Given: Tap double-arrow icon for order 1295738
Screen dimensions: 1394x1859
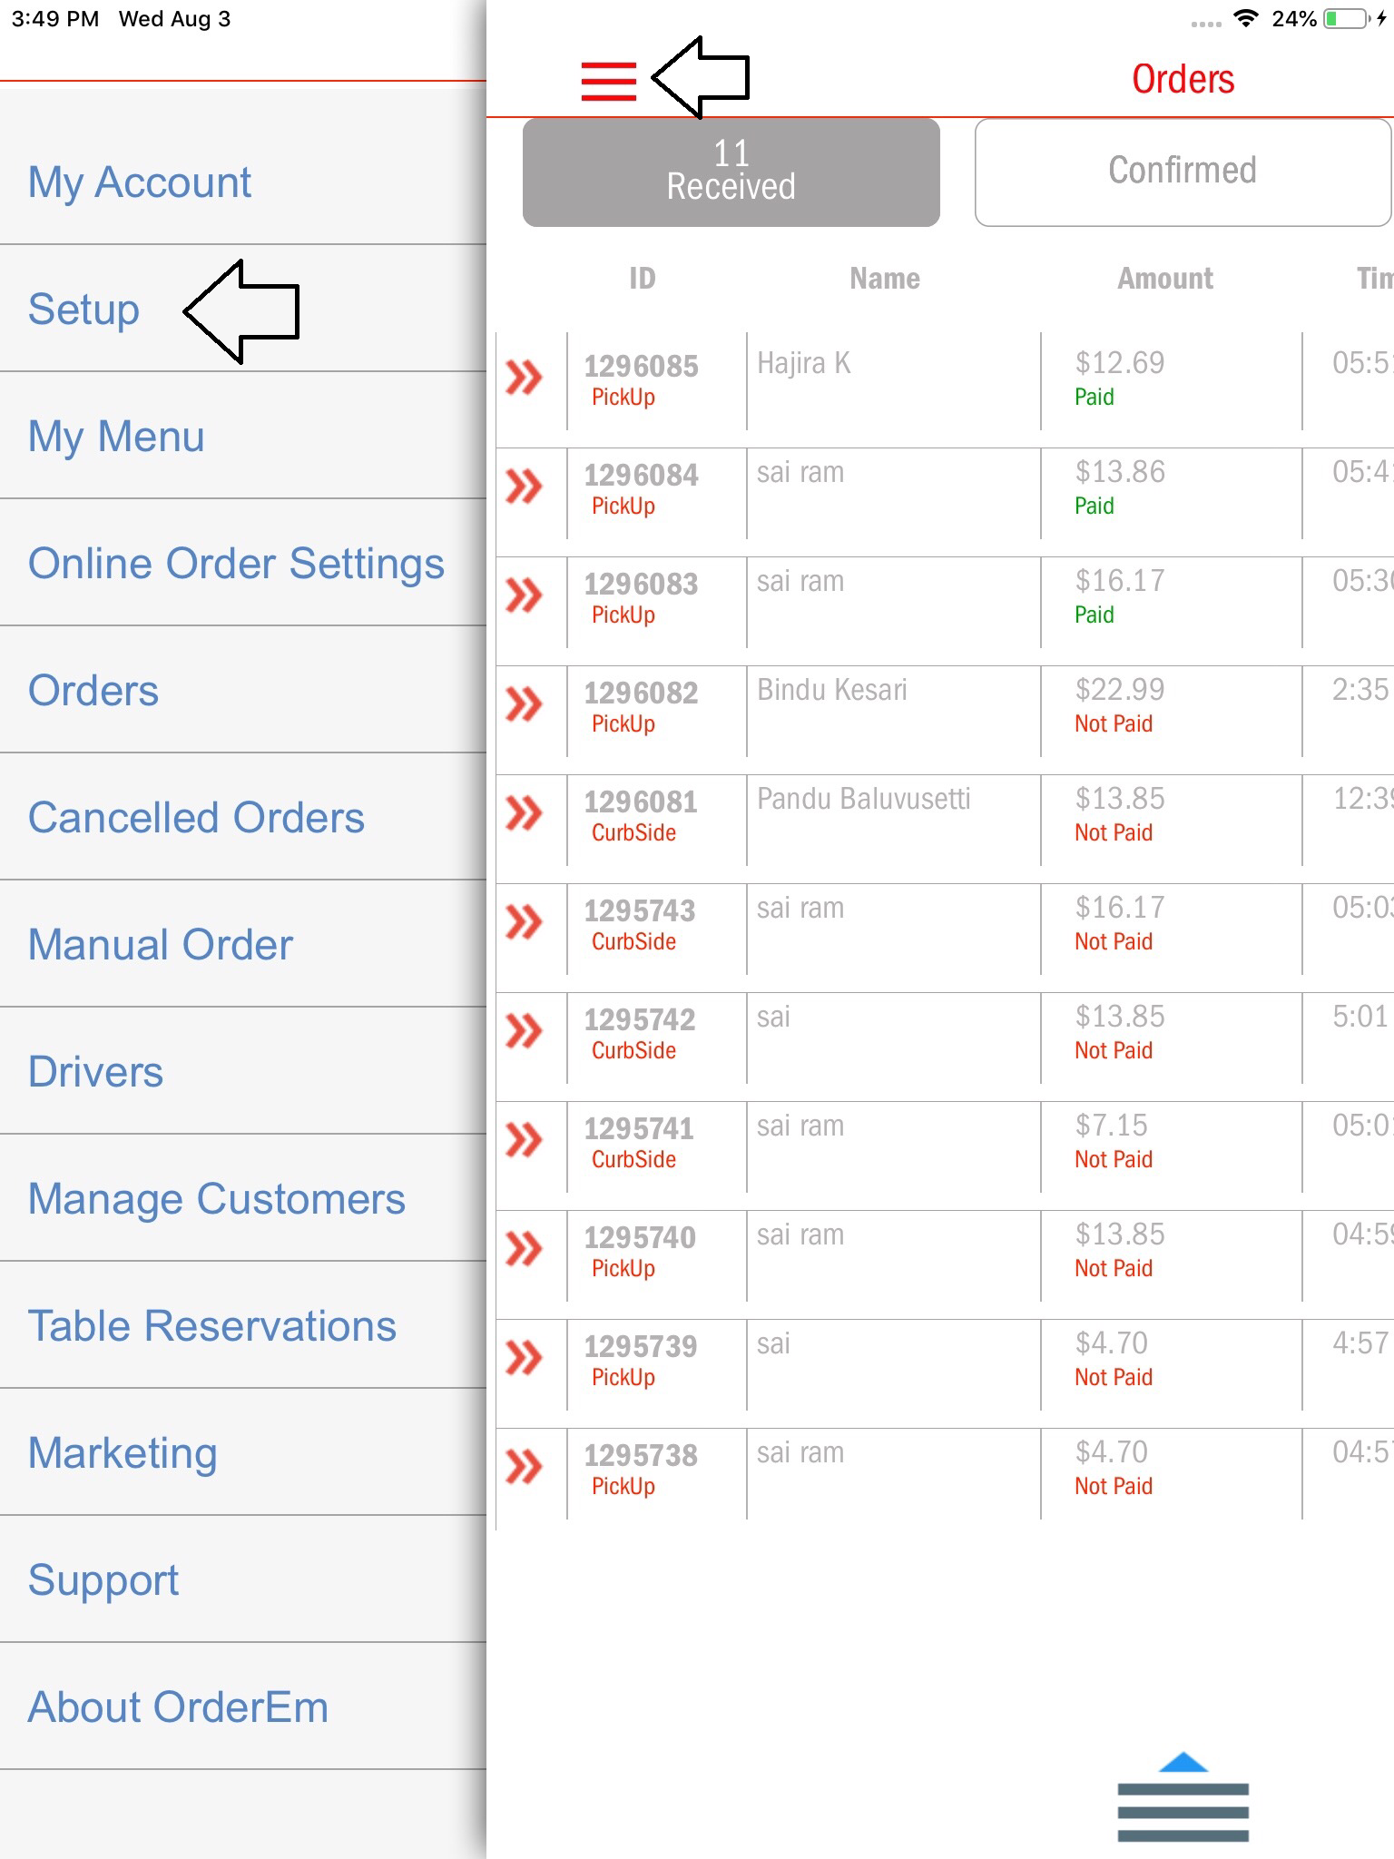Looking at the screenshot, I should click(524, 1467).
